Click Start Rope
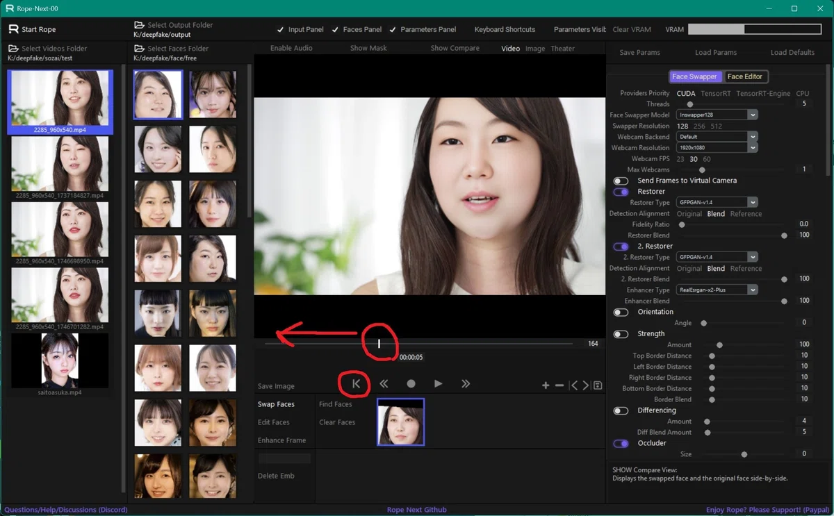Viewport: 834px width, 516px height. point(32,29)
